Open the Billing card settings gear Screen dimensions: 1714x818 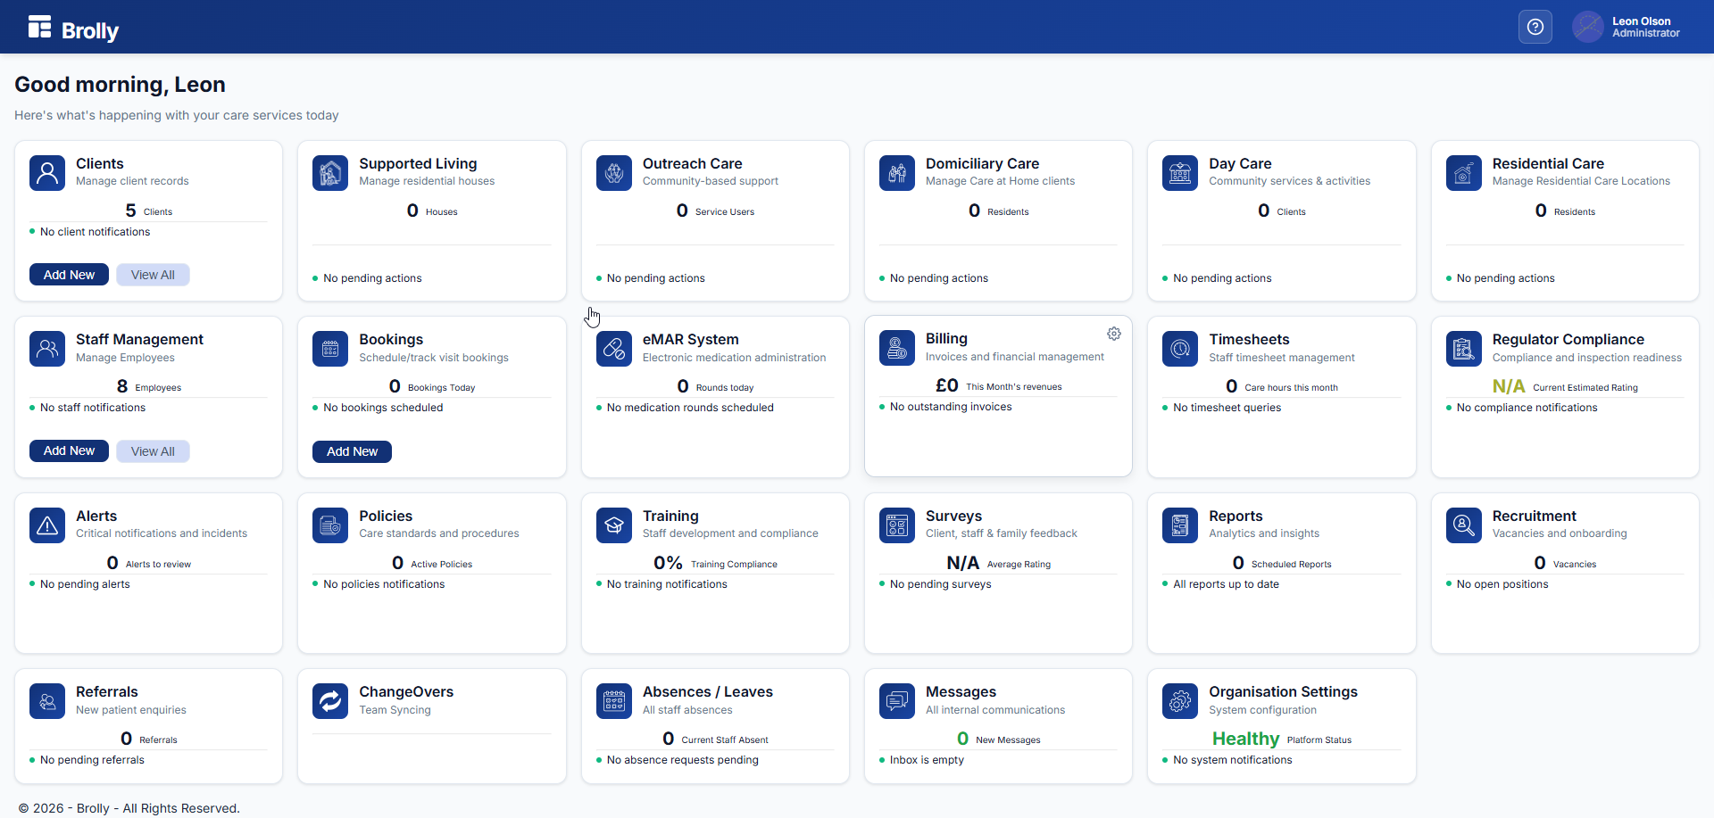pyautogui.click(x=1113, y=334)
